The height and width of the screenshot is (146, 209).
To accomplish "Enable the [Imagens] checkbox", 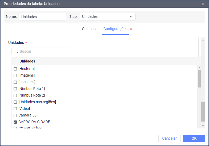I will 15,76.
